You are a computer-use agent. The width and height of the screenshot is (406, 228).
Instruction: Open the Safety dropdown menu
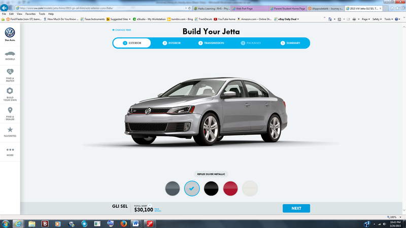[x=377, y=19]
